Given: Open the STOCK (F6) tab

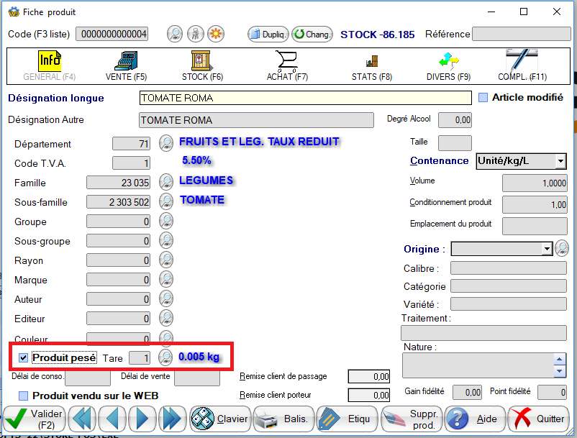Looking at the screenshot, I should [202, 65].
